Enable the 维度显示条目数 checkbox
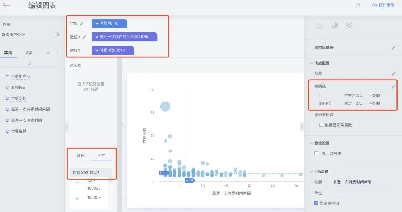Image resolution: width=402 pixels, height=212 pixels. [x=321, y=125]
